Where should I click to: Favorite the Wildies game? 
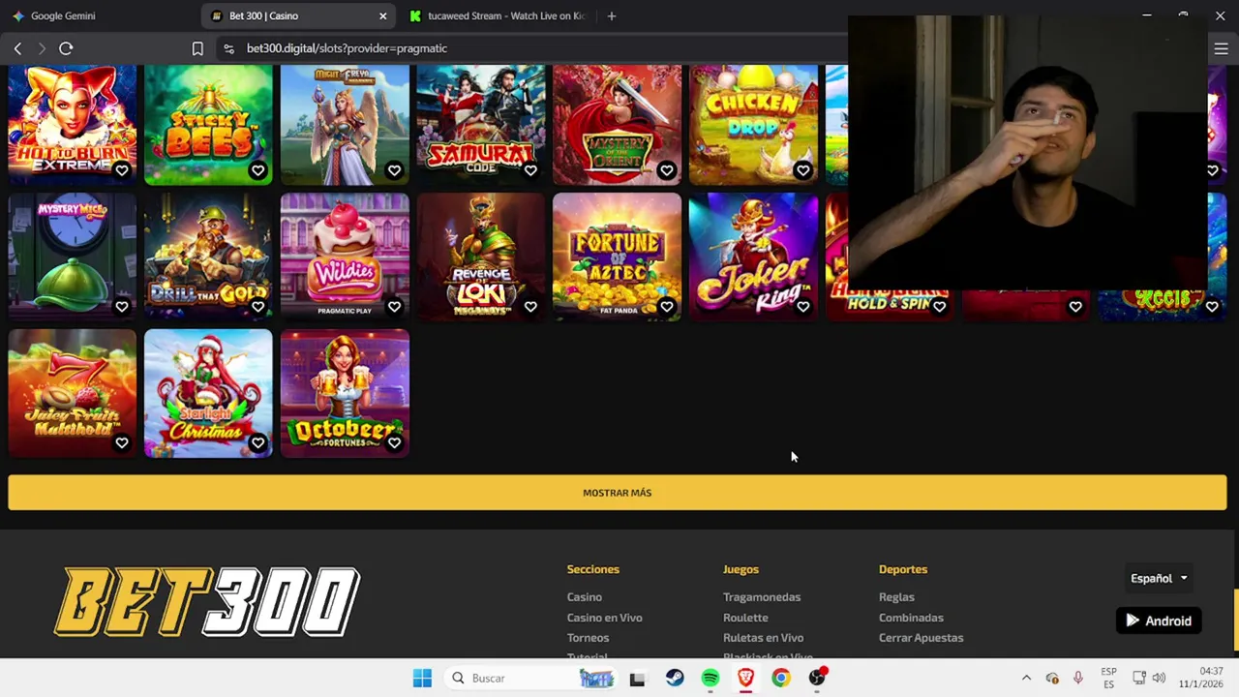click(x=394, y=307)
